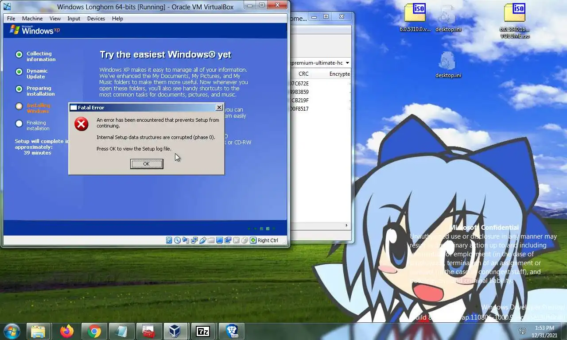Click the 7-Zip horizontal scrollbar right arrow

[347, 226]
